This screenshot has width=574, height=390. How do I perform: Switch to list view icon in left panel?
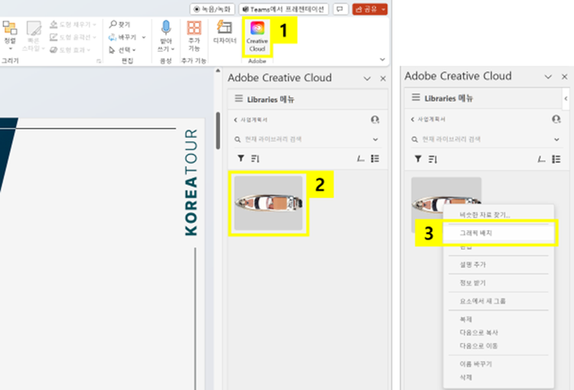[x=375, y=158]
